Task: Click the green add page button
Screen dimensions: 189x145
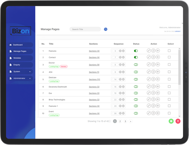Action: pos(171,121)
